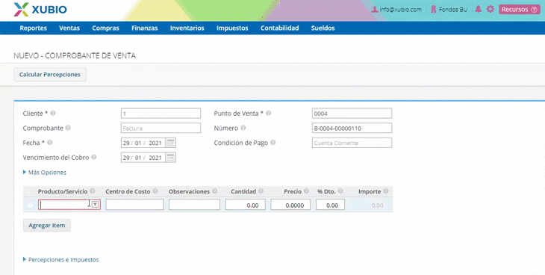
Task: Open the calendar picker for Fecha
Action: click(x=170, y=143)
